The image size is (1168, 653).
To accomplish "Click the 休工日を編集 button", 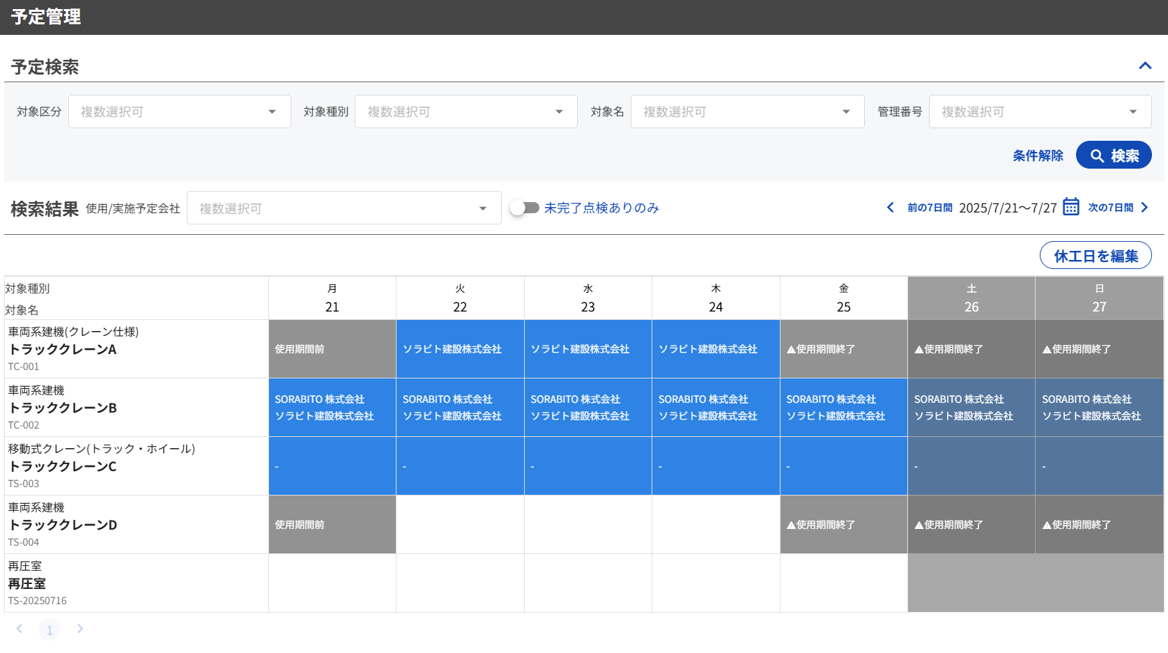I will pos(1095,256).
